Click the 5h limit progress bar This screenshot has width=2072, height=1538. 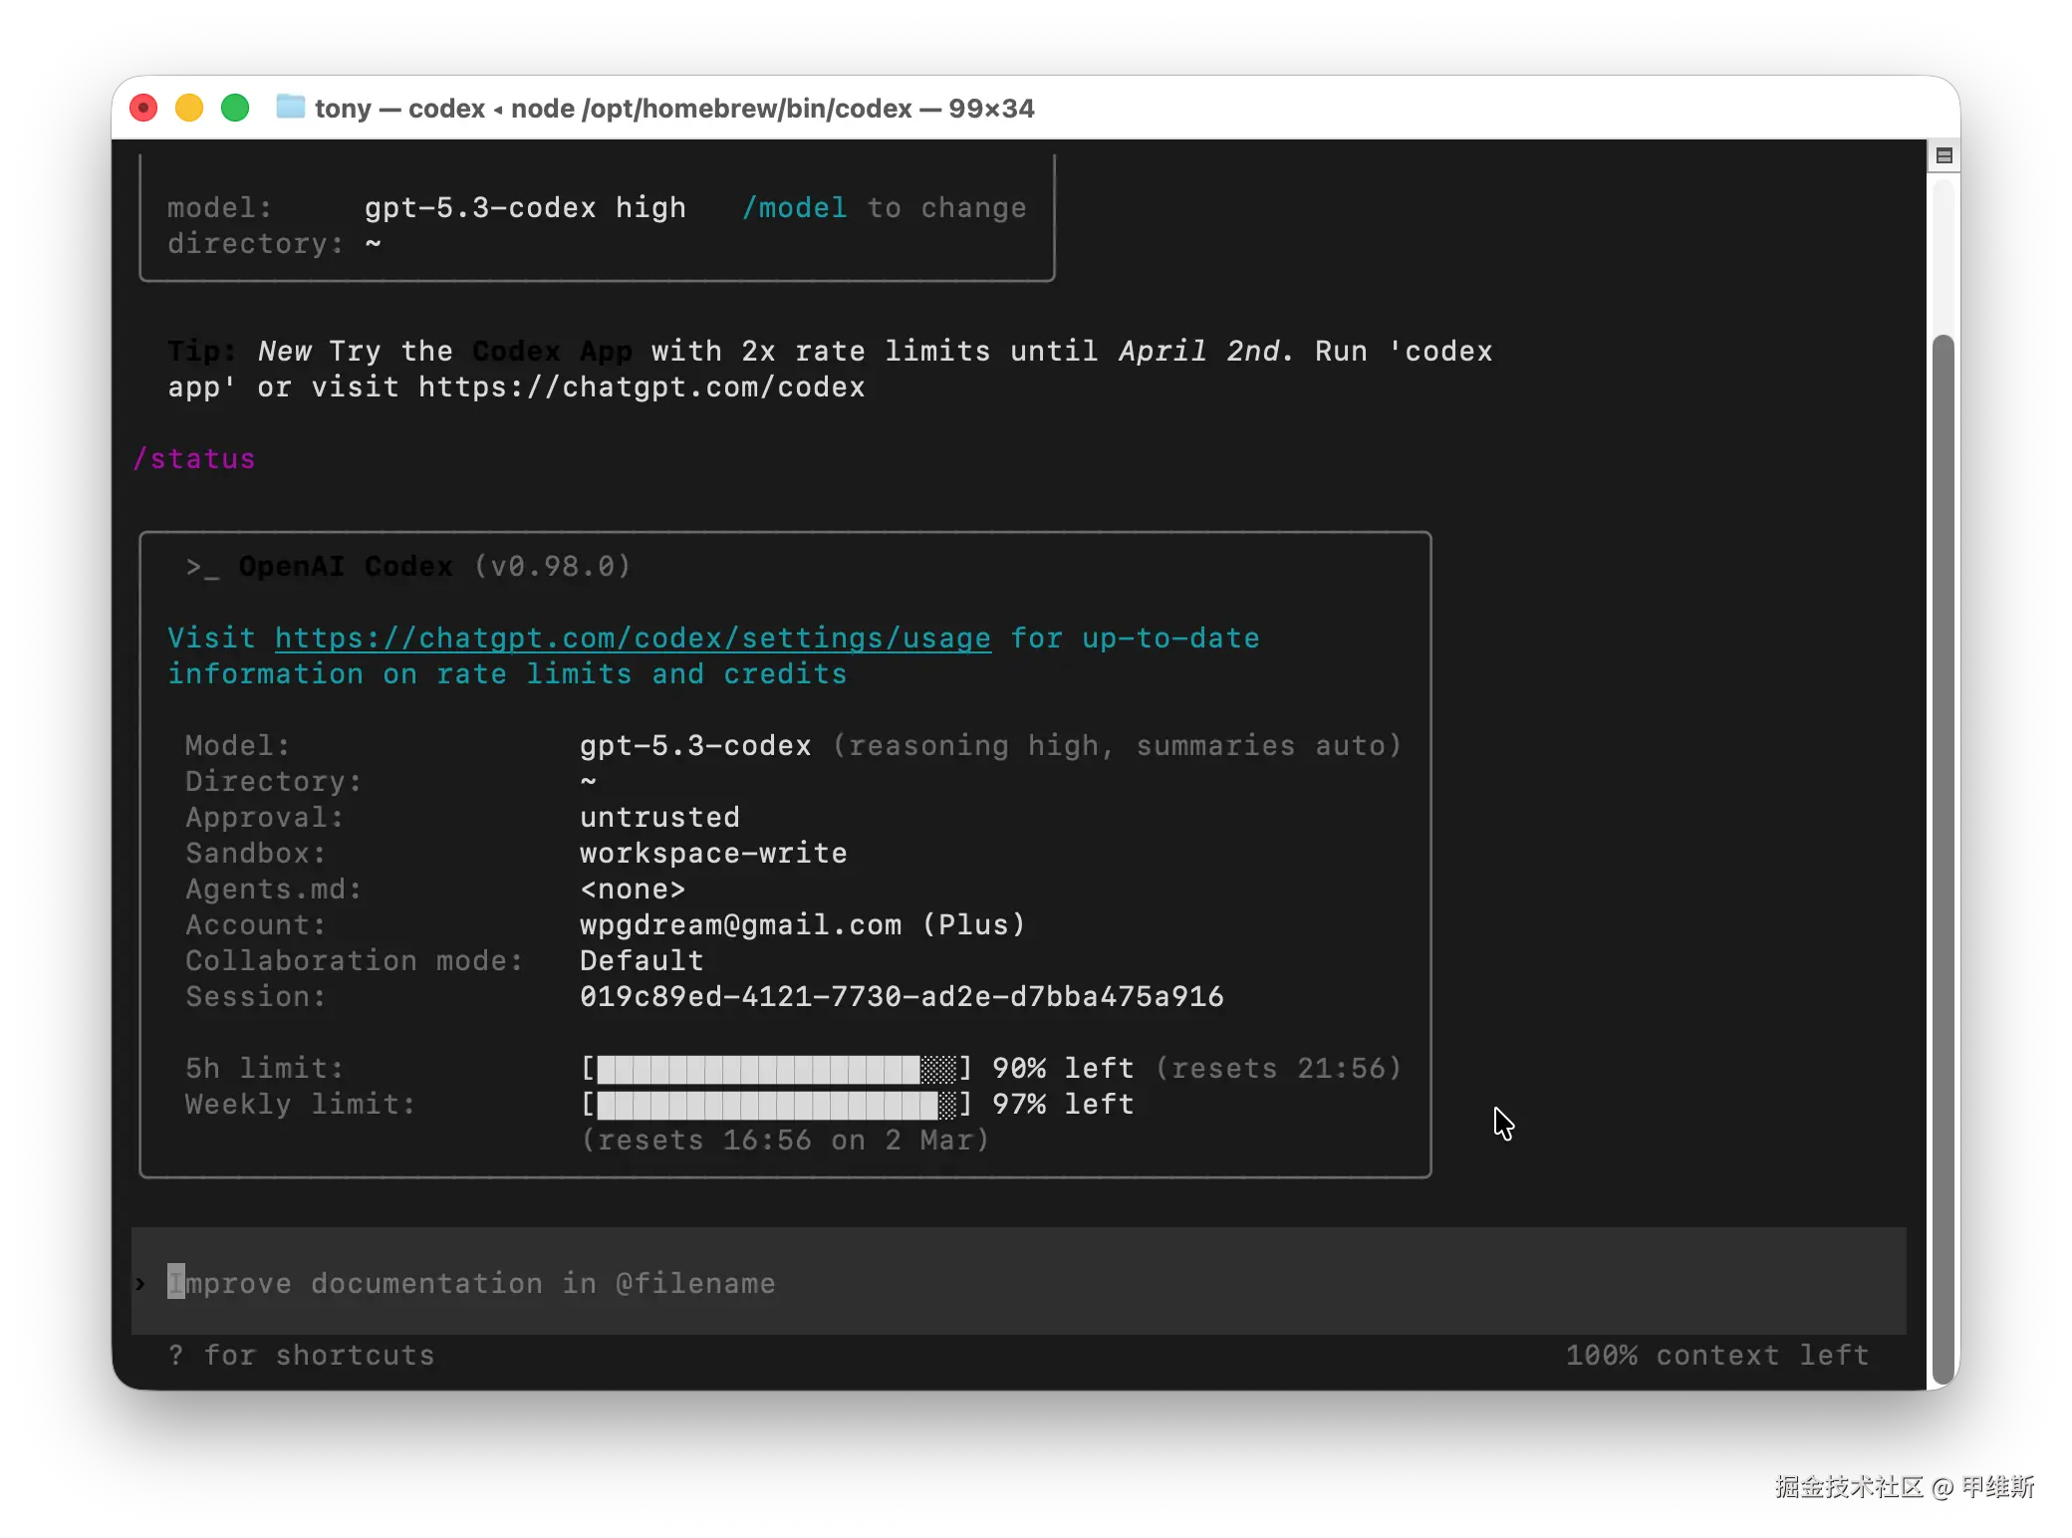pos(776,1069)
